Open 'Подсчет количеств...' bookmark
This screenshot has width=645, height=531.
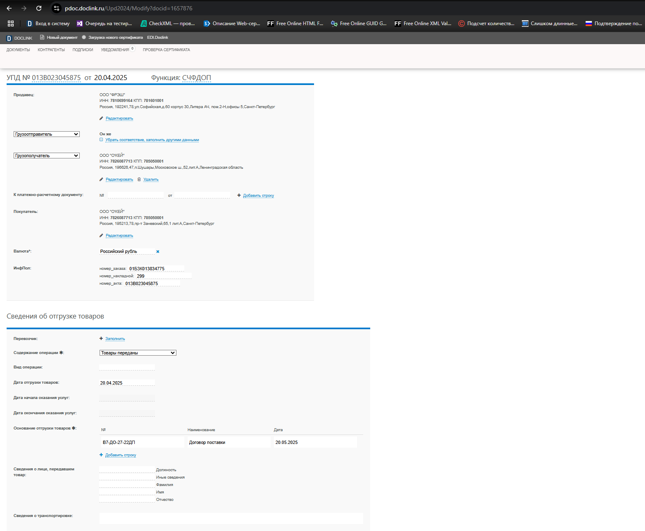[486, 24]
